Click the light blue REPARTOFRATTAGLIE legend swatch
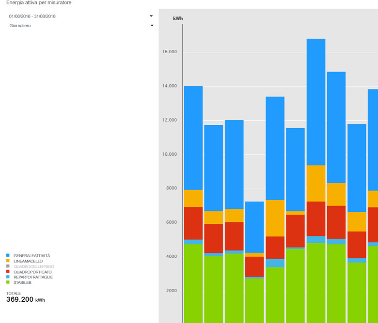378x323 pixels. click(8, 277)
